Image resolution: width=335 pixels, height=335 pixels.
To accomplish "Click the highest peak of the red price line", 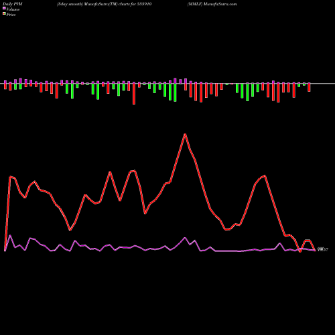I will click(x=185, y=134).
